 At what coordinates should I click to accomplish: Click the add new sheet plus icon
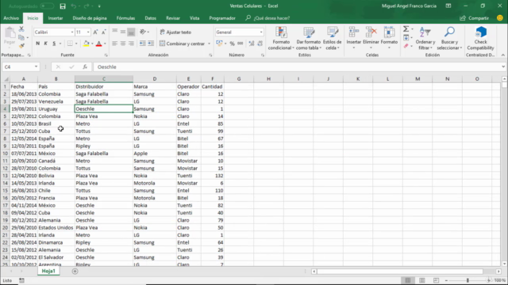[x=75, y=272]
